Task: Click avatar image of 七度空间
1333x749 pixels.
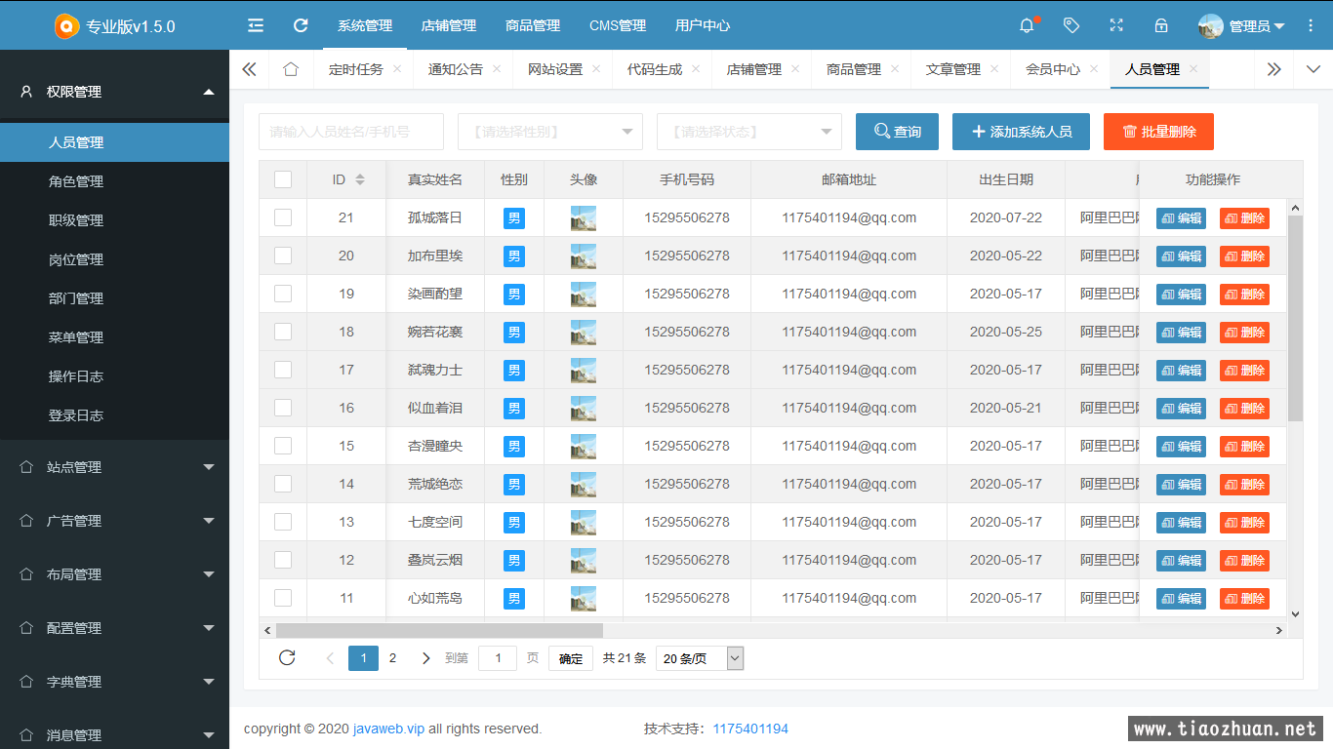Action: (584, 523)
